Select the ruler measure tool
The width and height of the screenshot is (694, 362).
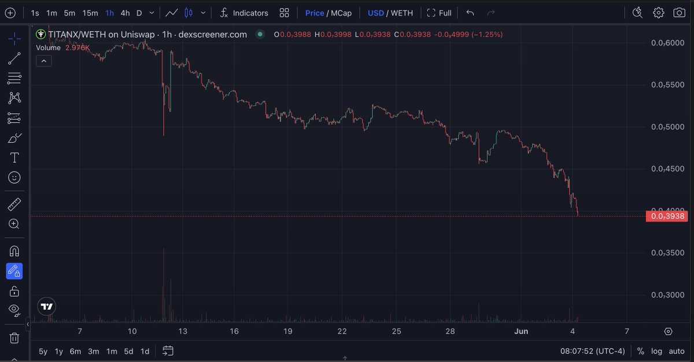(14, 204)
